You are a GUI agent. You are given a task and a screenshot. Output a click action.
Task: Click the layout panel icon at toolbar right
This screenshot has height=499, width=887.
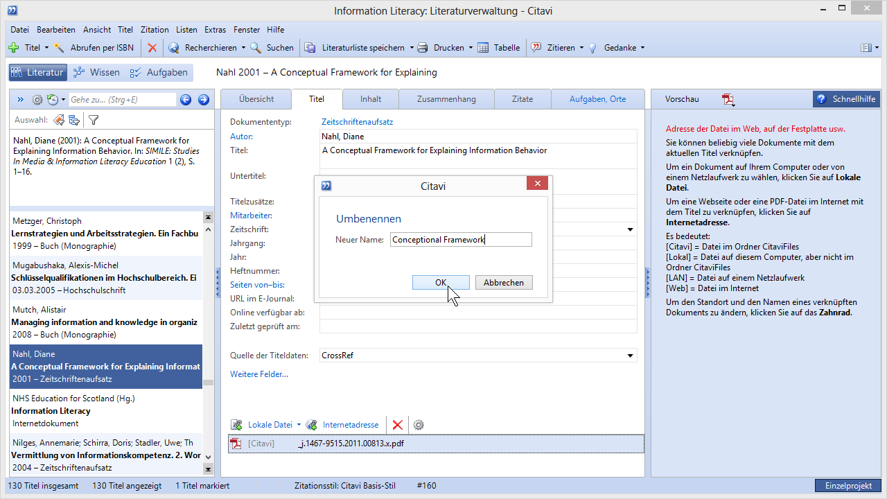(866, 48)
